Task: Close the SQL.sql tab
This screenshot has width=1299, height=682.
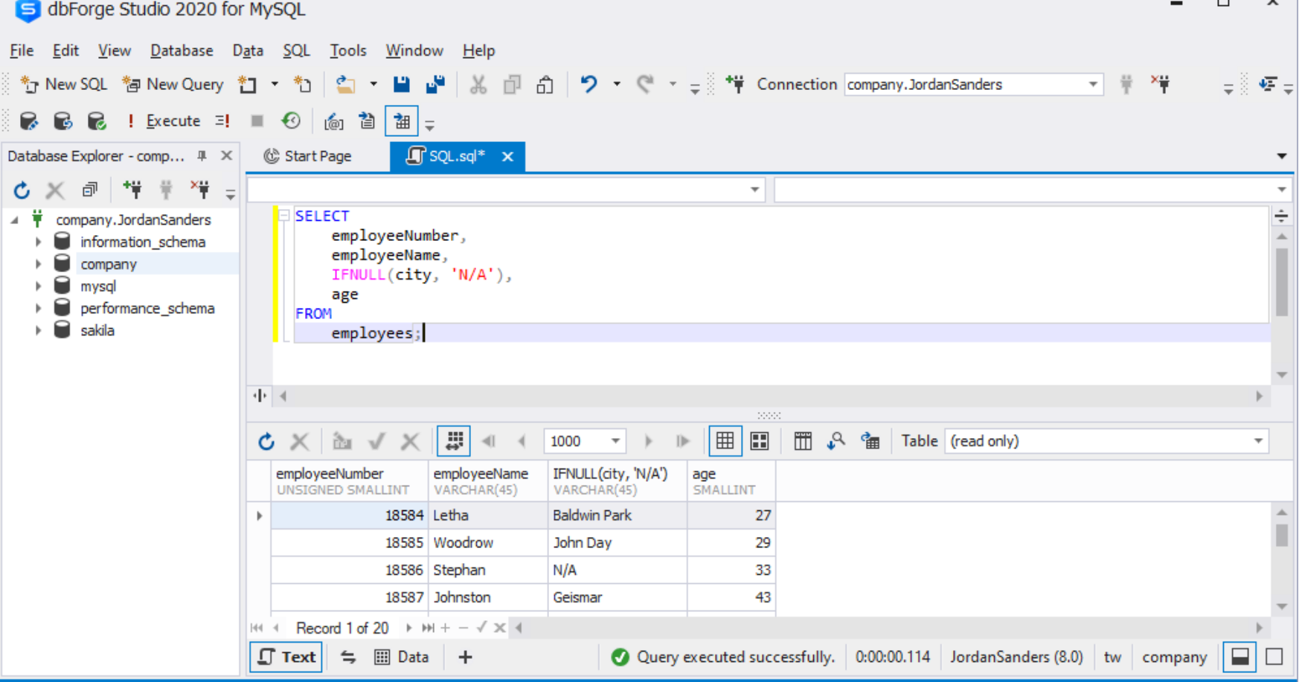Action: 507,156
